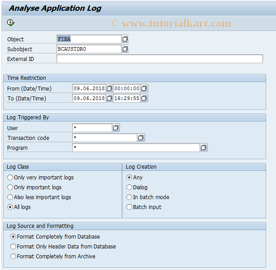
Task: Open time help for To time 16:29:55
Action: click(x=144, y=98)
